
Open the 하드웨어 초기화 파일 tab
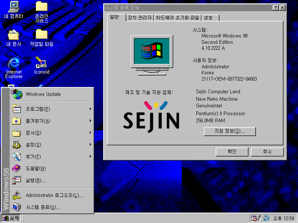point(177,18)
